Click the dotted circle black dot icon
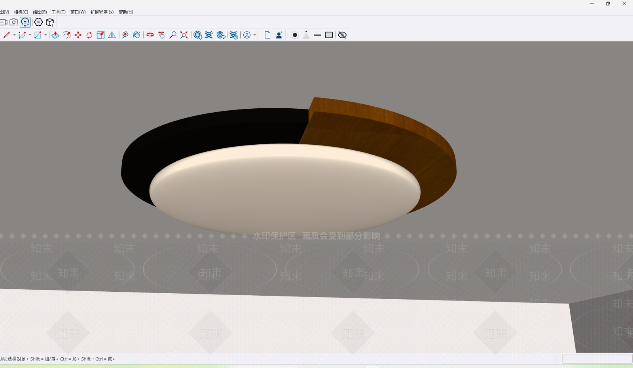The height and width of the screenshot is (368, 633). (295, 35)
